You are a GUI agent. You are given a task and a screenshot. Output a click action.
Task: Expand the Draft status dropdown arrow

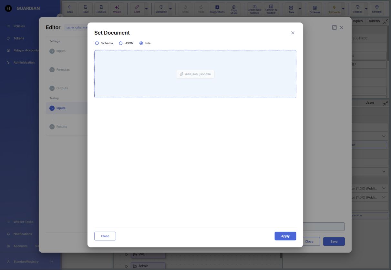[x=146, y=9]
